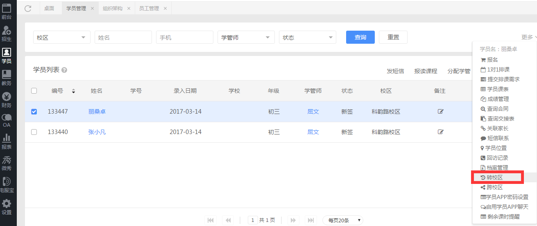
Task: Select 1对1排课 from the menu
Action: pos(495,69)
